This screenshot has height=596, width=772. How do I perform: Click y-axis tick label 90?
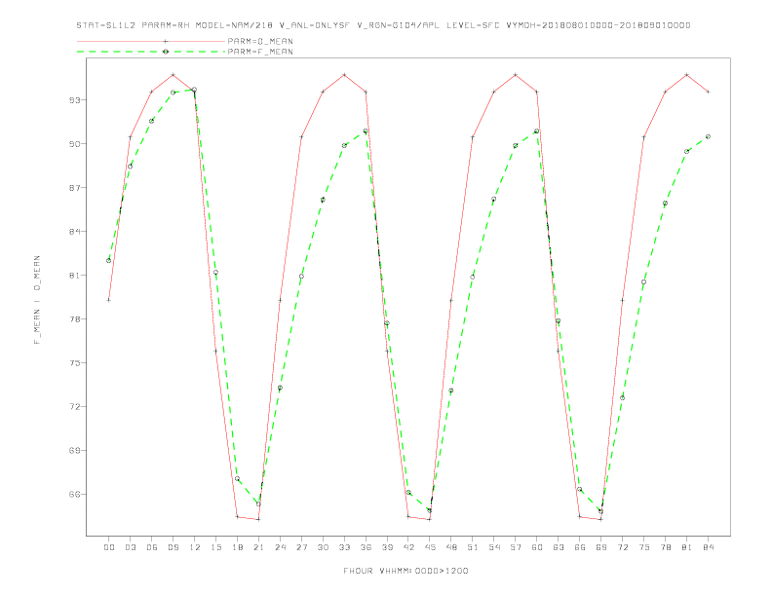click(x=75, y=143)
